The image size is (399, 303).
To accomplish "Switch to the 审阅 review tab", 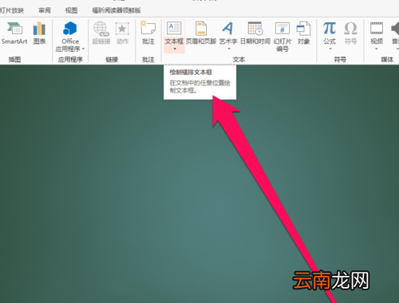I will (45, 10).
